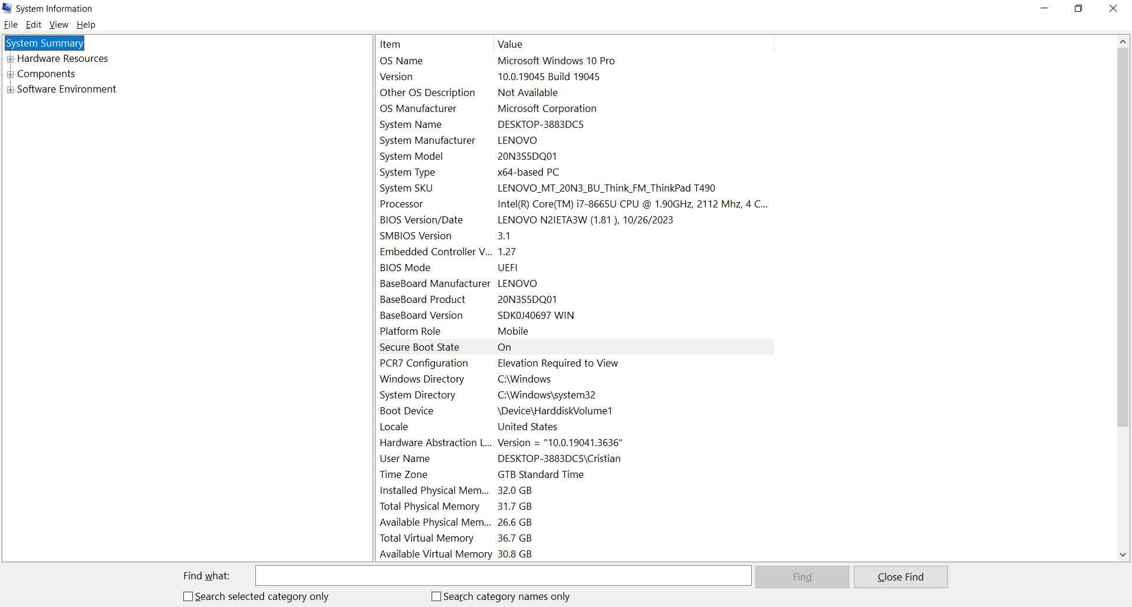The width and height of the screenshot is (1132, 607).
Task: Select the Windows Directory row
Action: point(575,379)
